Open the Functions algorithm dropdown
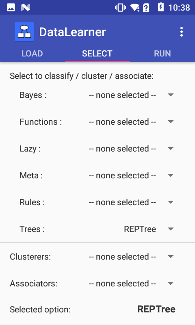 [131, 122]
